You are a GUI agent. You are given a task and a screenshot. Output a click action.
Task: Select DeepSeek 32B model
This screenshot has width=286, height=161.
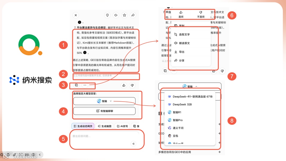(x=190, y=104)
